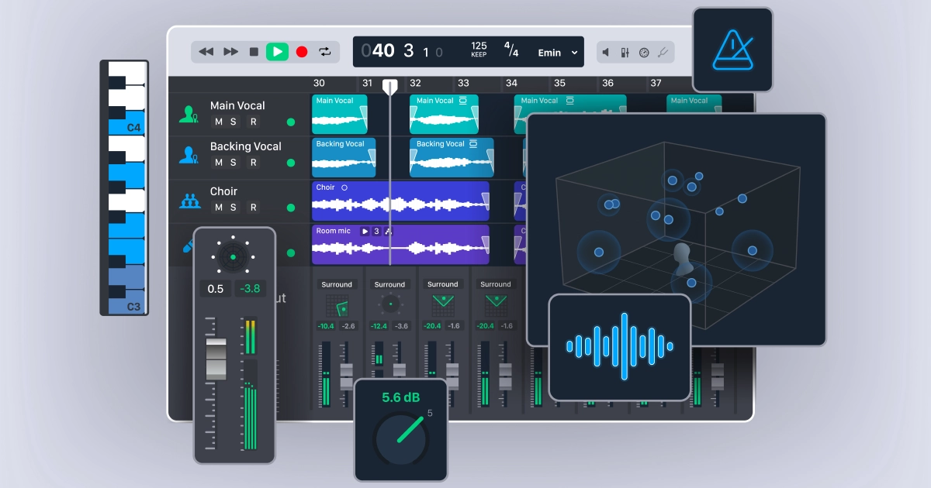Start recording with the red record button
Viewport: 931px width, 488px height.
tap(302, 52)
